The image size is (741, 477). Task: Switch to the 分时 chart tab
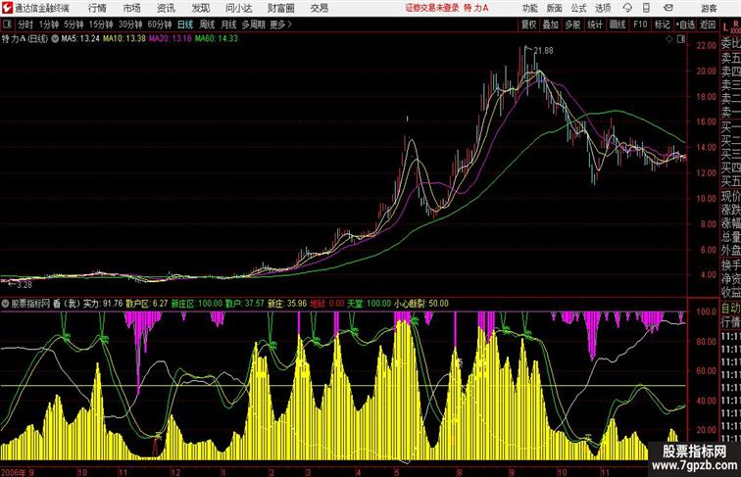pyautogui.click(x=25, y=24)
